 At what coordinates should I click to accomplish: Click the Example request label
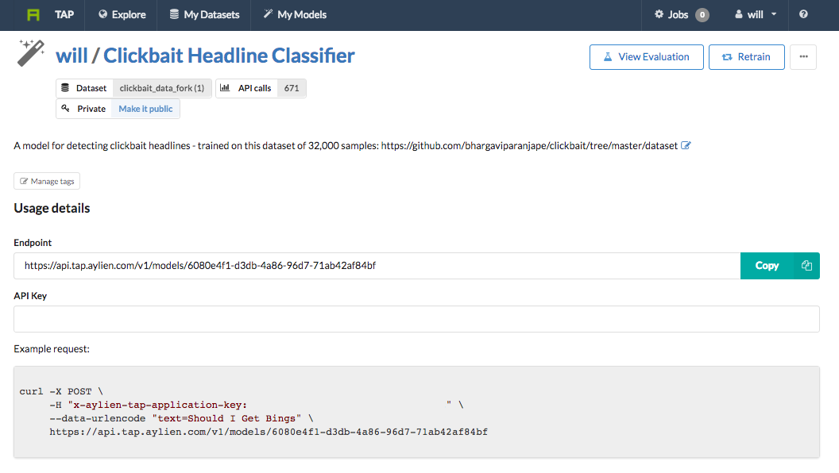click(x=52, y=349)
